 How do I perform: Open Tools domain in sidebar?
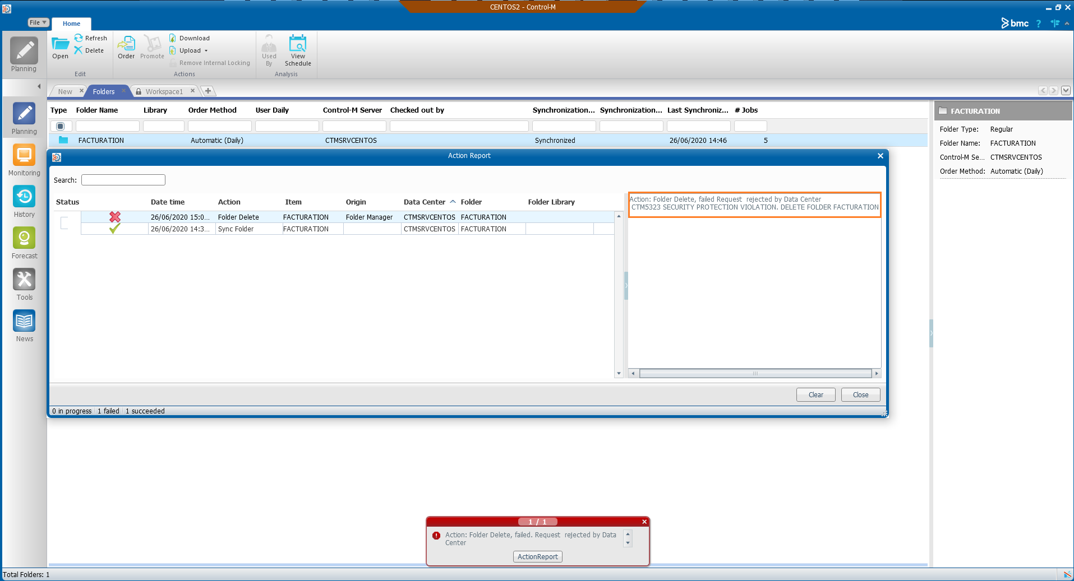point(24,285)
